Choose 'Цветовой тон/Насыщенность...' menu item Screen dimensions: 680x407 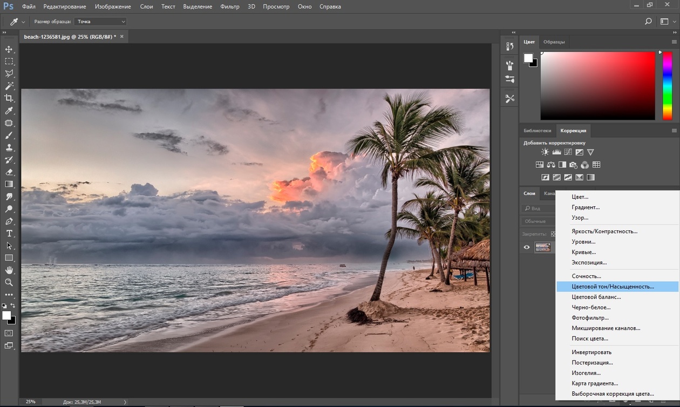[x=613, y=287]
